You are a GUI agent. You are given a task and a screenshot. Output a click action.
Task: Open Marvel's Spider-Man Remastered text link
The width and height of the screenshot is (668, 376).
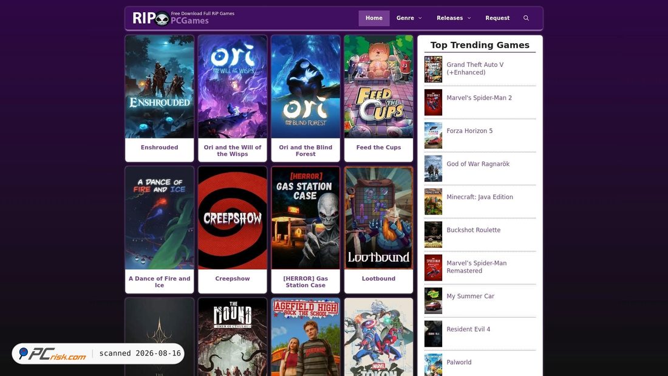(477, 267)
